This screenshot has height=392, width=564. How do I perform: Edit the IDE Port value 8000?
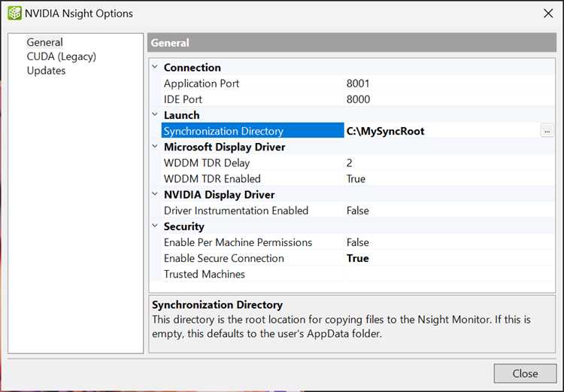(449, 99)
